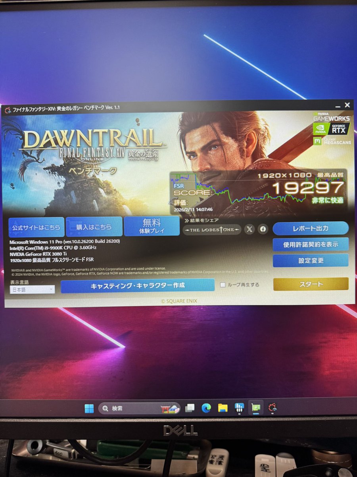The image size is (357, 477).
Task: Click the Quixel Megascans logo
Action: click(332, 141)
